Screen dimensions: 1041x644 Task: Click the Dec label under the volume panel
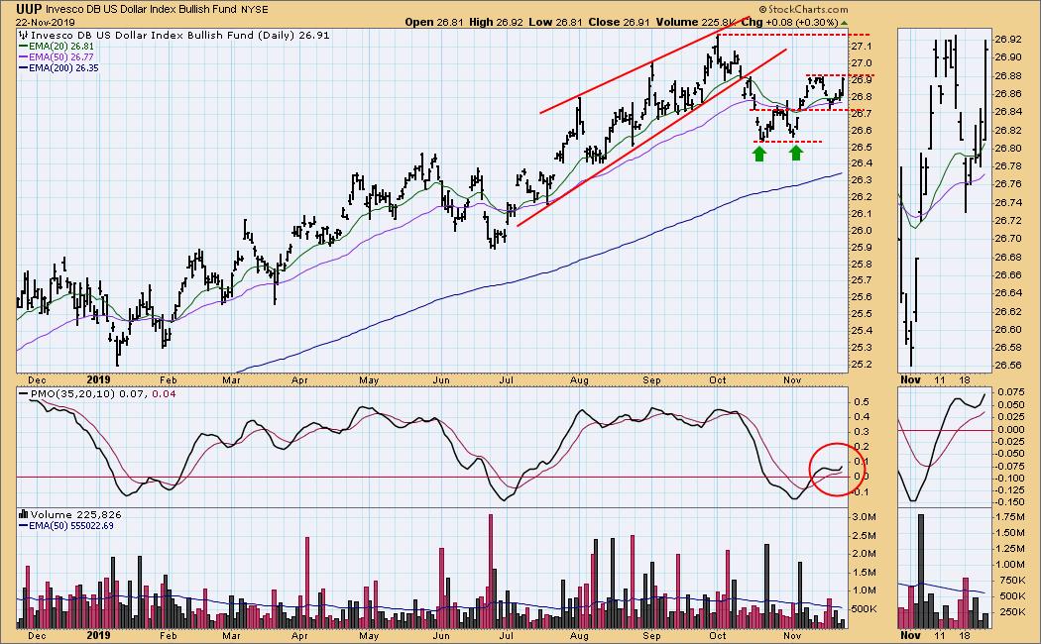[38, 635]
